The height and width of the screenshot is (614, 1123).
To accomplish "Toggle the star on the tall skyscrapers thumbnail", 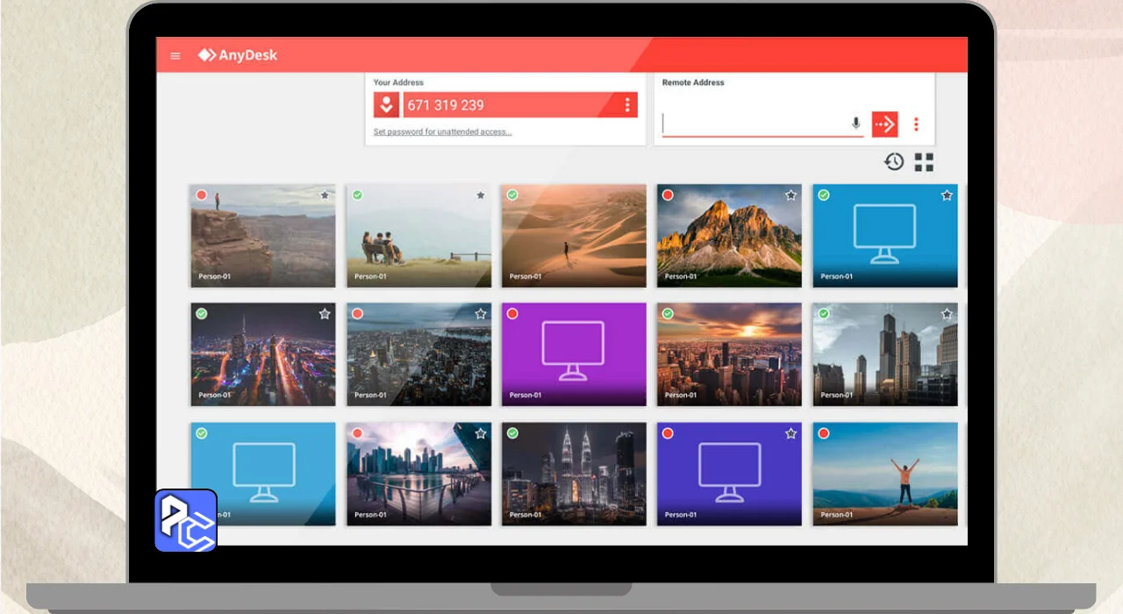I will pos(947,314).
